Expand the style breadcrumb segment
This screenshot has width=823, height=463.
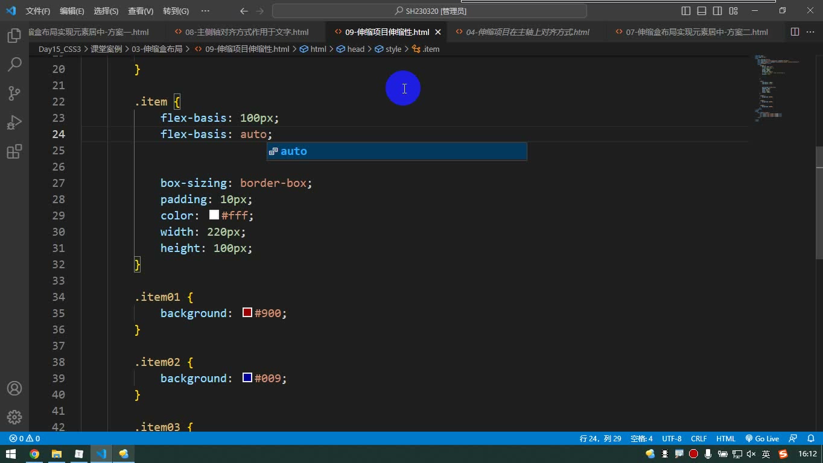[x=388, y=49]
